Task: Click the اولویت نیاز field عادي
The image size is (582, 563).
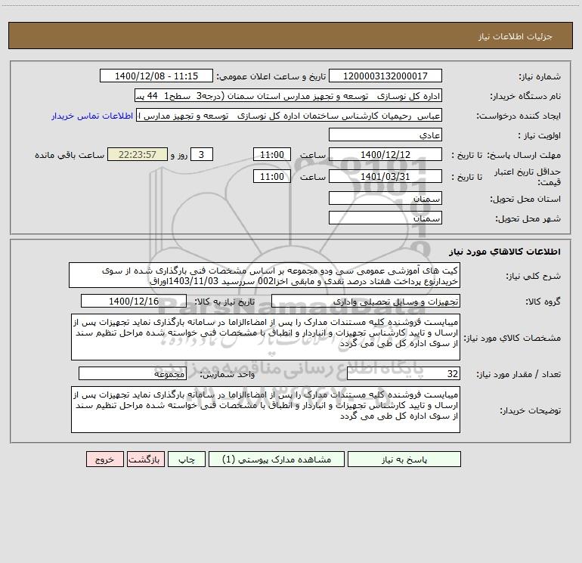Action: 385,135
